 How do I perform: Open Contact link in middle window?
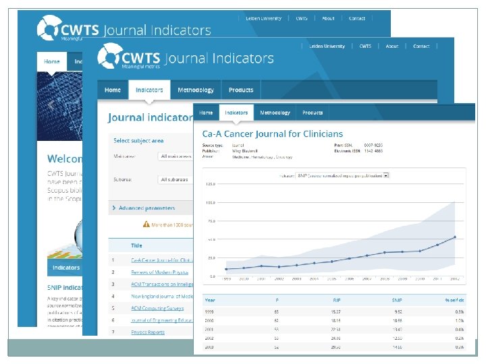tap(421, 46)
